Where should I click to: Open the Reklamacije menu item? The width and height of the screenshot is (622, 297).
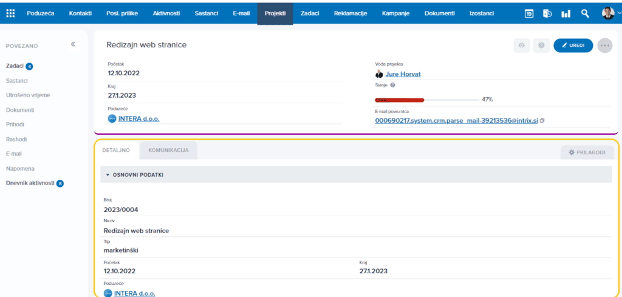point(350,13)
